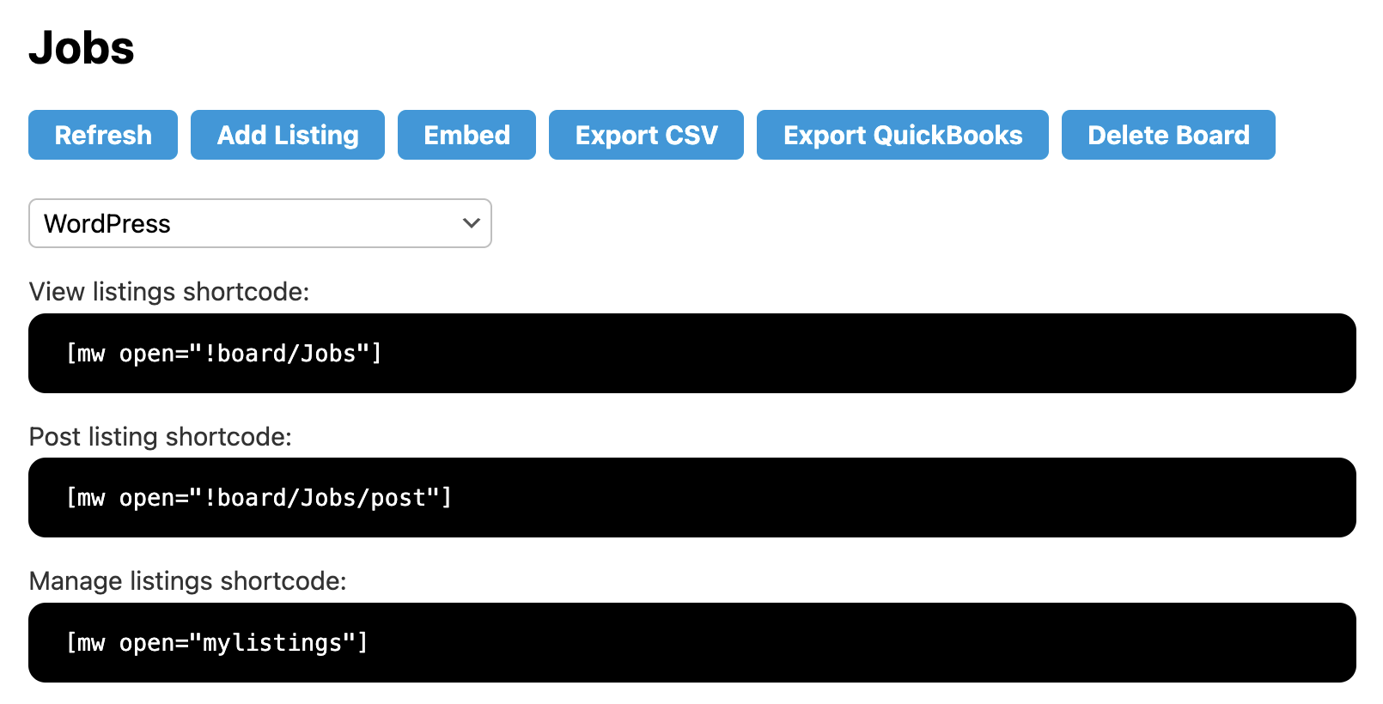Screen dimensions: 1383x704
Task: Export the board as CSV
Action: [x=646, y=135]
